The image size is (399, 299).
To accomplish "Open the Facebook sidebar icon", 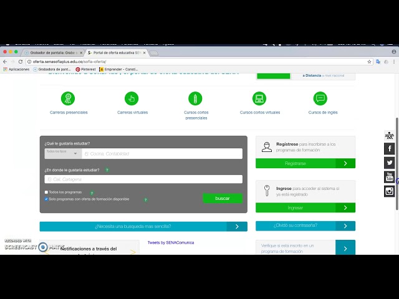I will (x=389, y=149).
